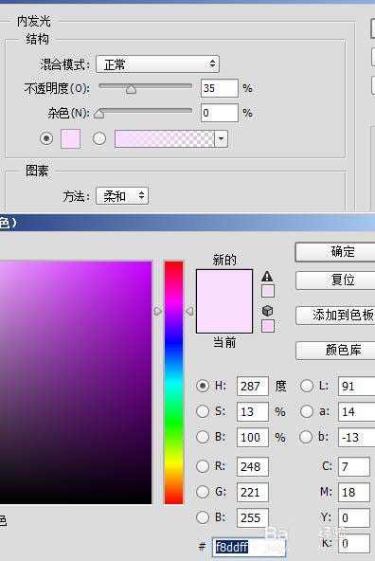Click the vertical hue spectrum slider
Viewport: 375px width, 561px height.
(173, 383)
